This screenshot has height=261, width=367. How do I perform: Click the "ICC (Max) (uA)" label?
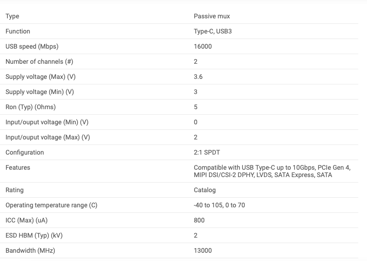point(27,220)
